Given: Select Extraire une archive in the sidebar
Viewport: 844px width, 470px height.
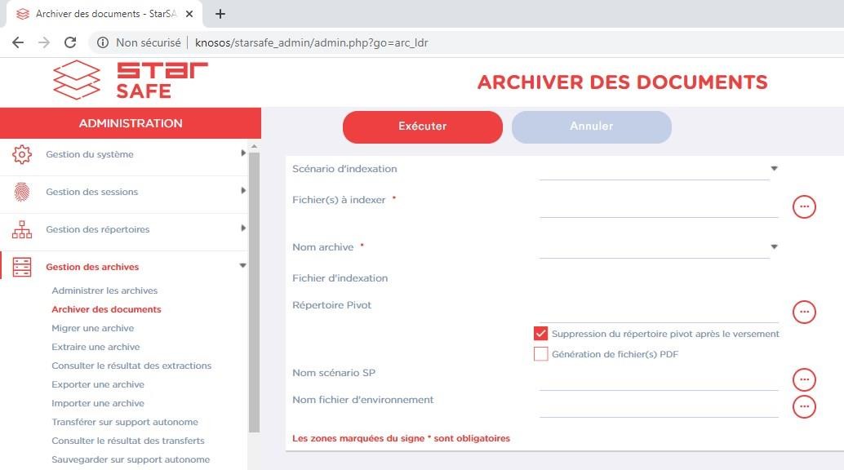Looking at the screenshot, I should pos(96,347).
